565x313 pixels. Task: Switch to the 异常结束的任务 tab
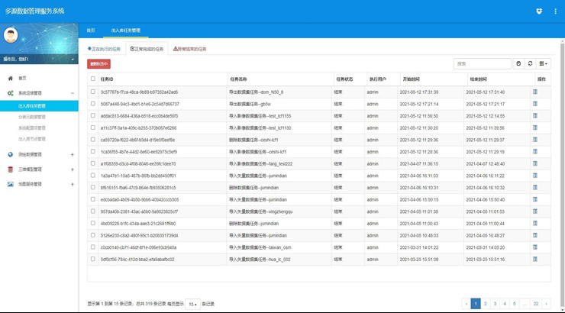click(190, 49)
